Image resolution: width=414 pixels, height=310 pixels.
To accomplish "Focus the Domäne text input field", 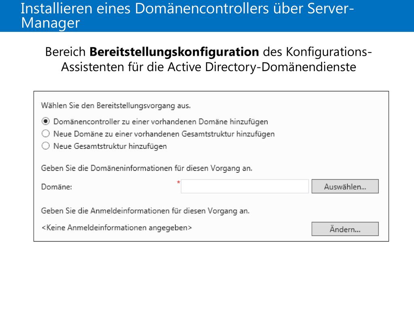I will pyautogui.click(x=245, y=186).
